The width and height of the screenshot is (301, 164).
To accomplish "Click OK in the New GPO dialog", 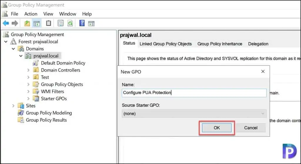I will pos(217,128).
